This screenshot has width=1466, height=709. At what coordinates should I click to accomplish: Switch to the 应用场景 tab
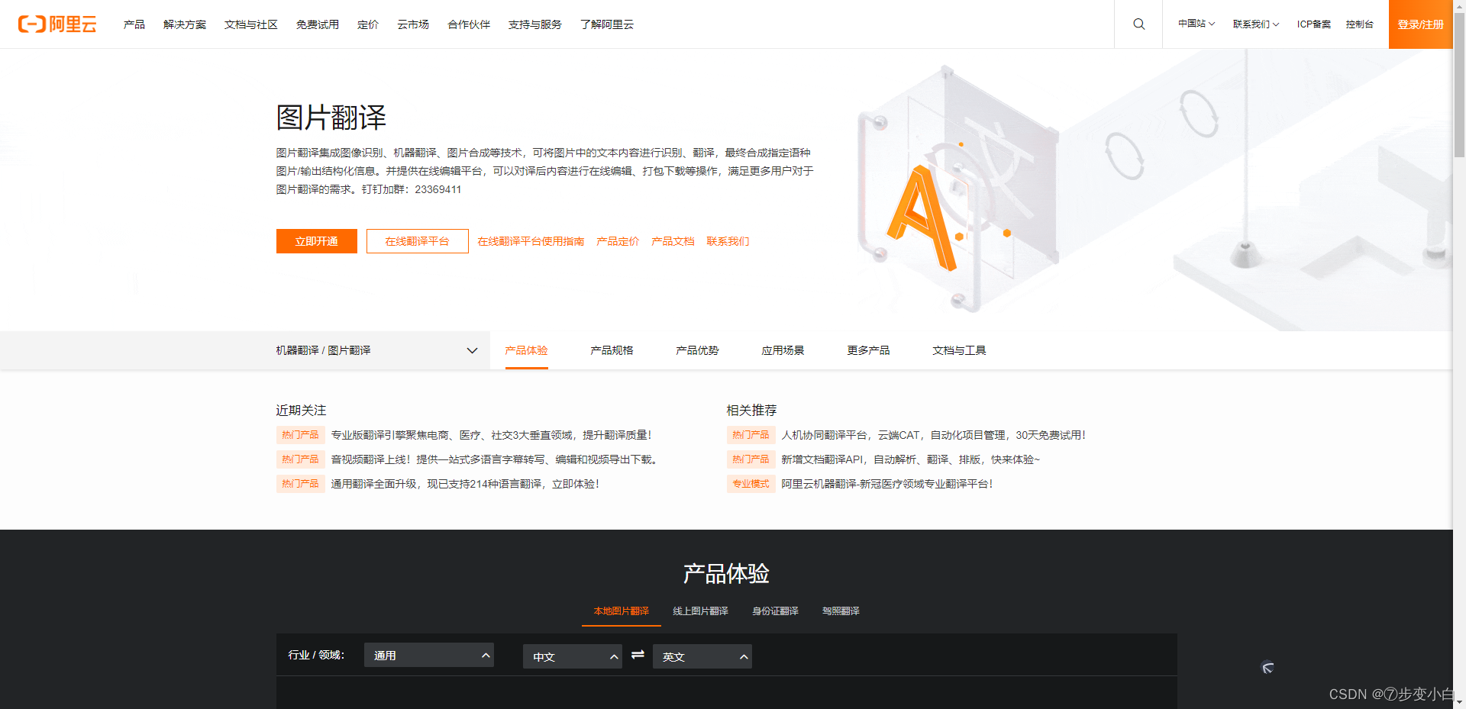tap(783, 350)
